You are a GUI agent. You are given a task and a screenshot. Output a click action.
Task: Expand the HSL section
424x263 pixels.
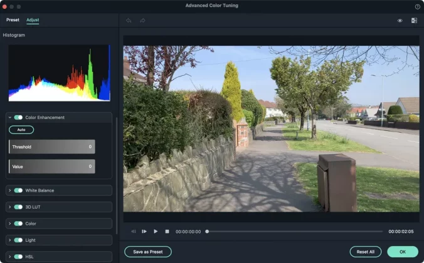point(10,256)
